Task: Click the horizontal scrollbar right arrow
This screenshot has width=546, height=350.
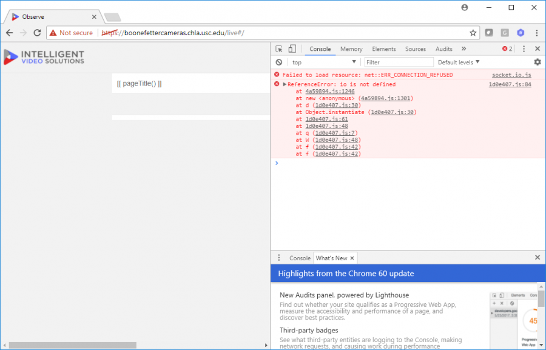Action: point(266,345)
